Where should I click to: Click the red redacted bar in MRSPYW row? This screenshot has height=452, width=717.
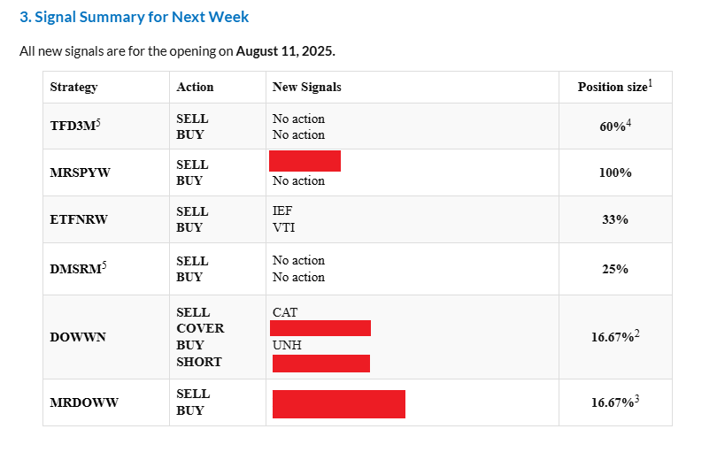pos(305,161)
